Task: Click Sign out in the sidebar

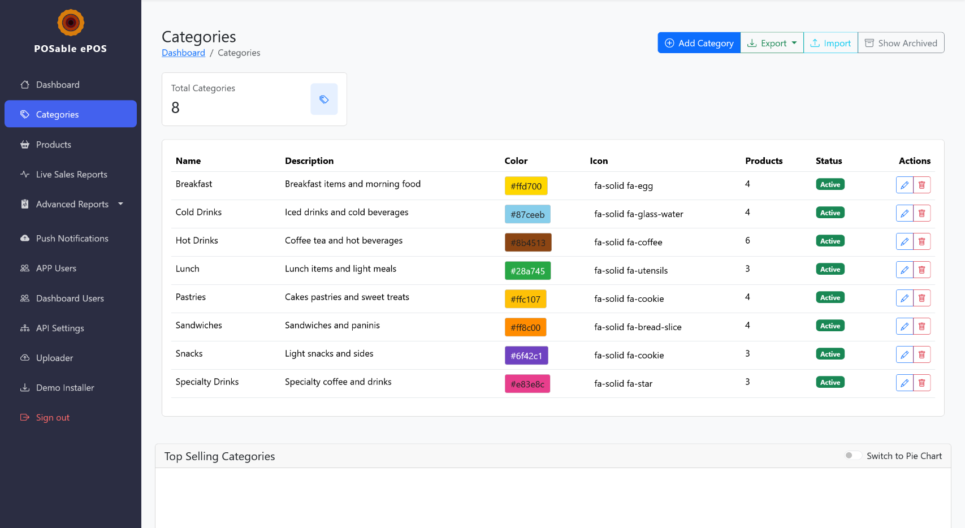Action: (53, 418)
